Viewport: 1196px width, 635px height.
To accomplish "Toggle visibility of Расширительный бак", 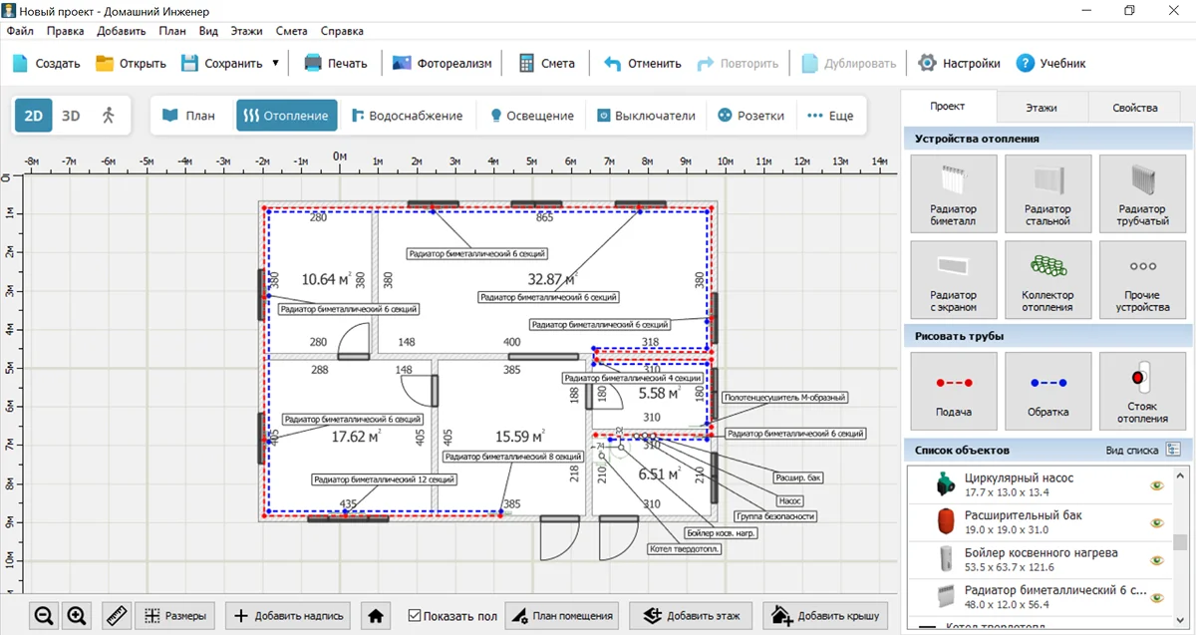I will 1156,522.
